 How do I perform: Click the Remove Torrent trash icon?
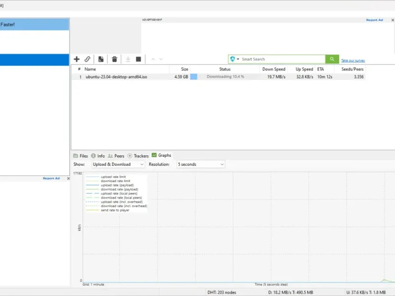point(115,59)
